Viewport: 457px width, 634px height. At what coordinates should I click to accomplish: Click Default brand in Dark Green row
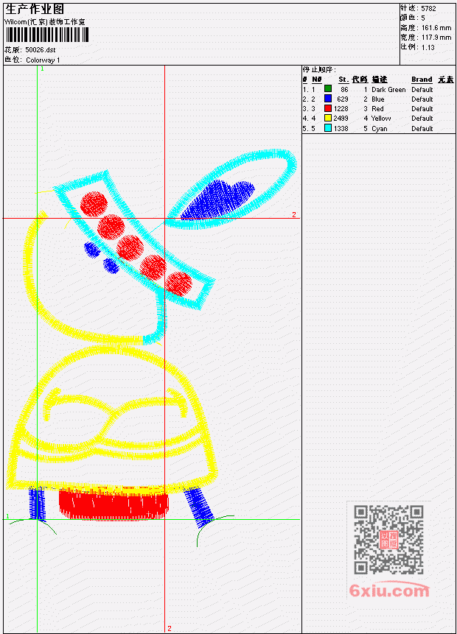click(422, 90)
